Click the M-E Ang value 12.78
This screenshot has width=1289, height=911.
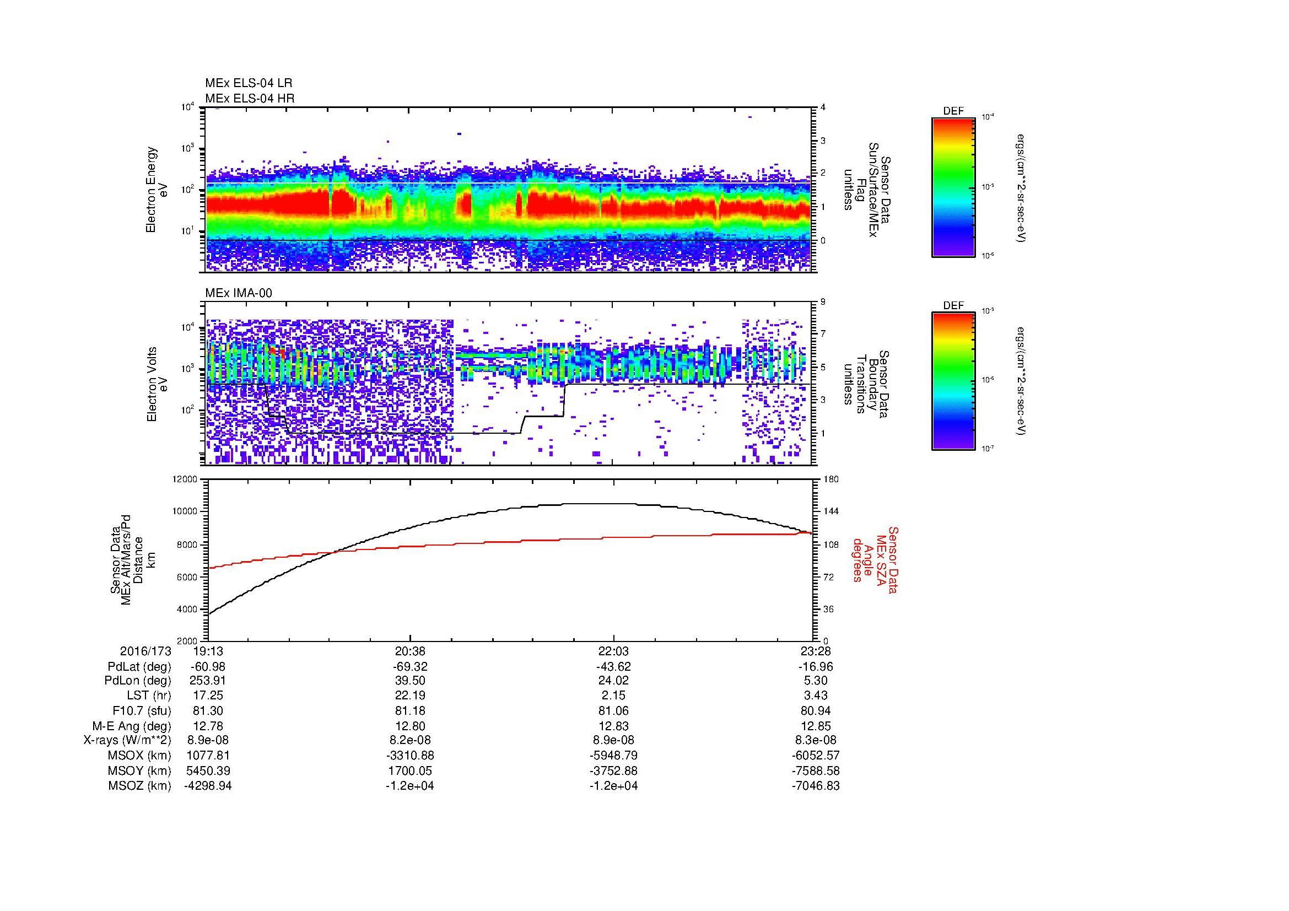pyautogui.click(x=208, y=726)
